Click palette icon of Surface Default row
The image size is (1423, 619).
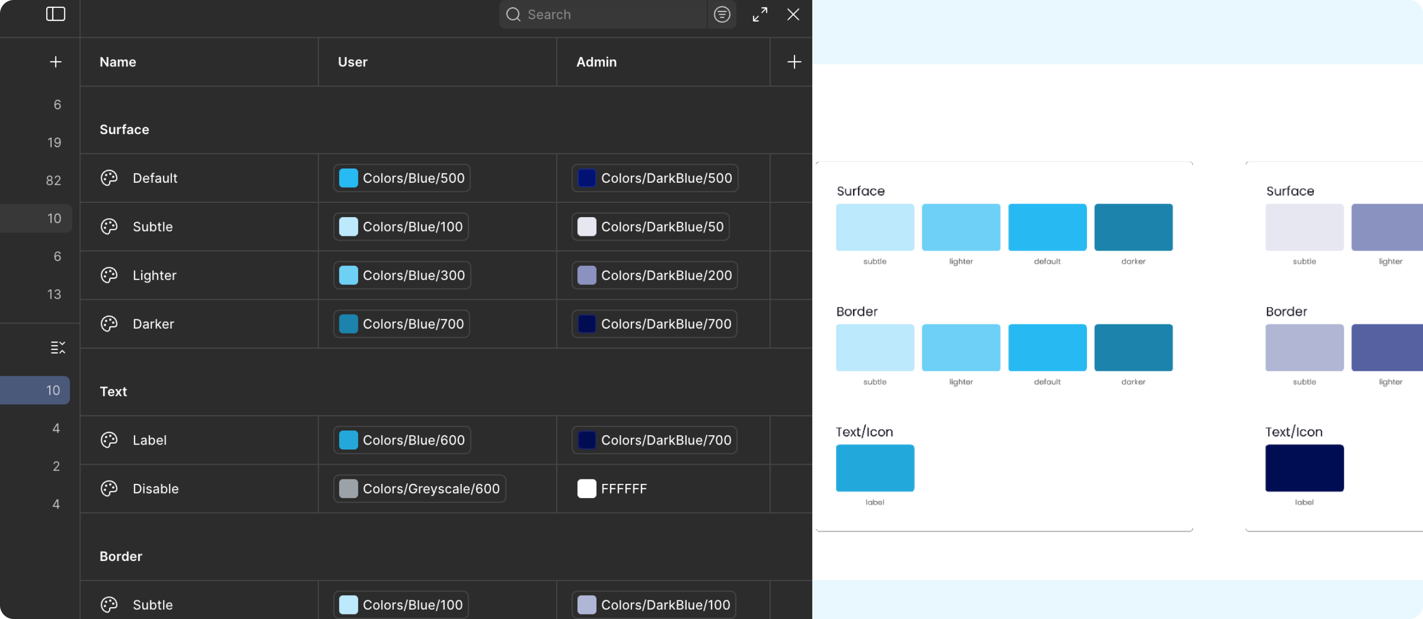click(109, 178)
